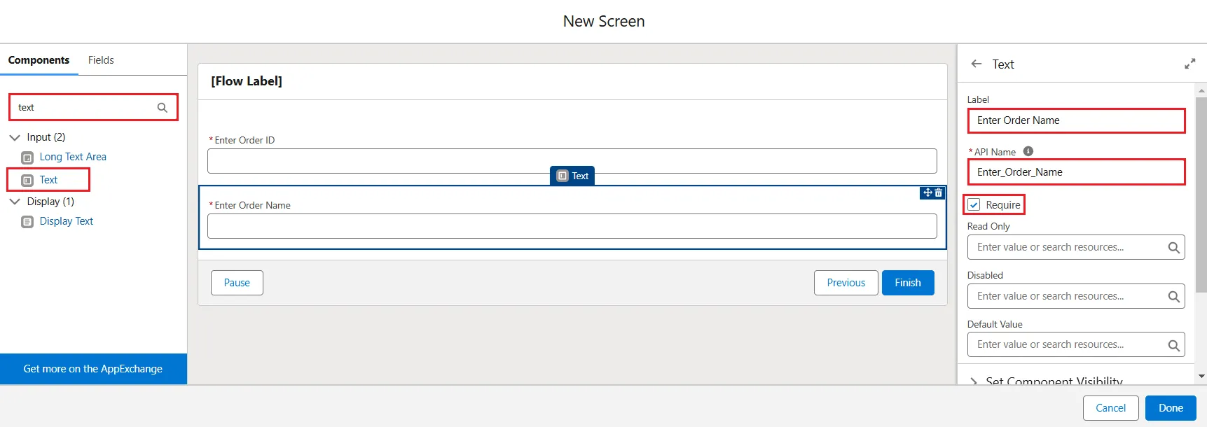This screenshot has height=427, width=1207.
Task: Click the Label field containing Enter Order Name
Action: pos(1075,120)
